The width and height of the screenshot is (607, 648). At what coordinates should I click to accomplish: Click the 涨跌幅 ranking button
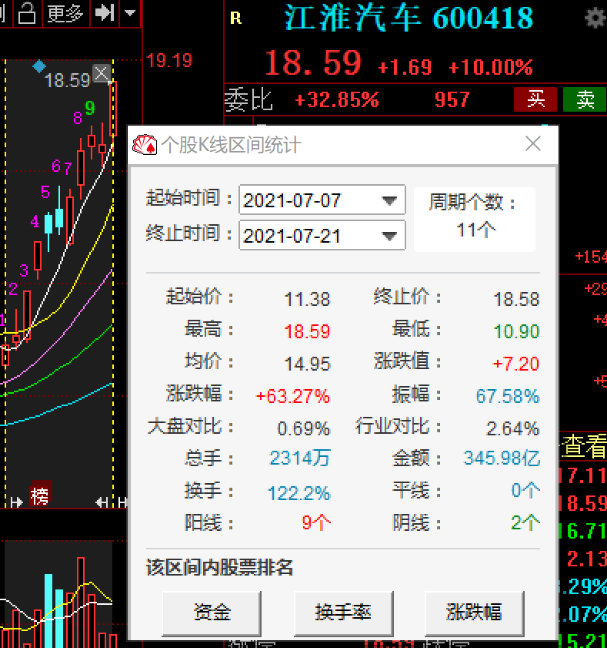(475, 613)
